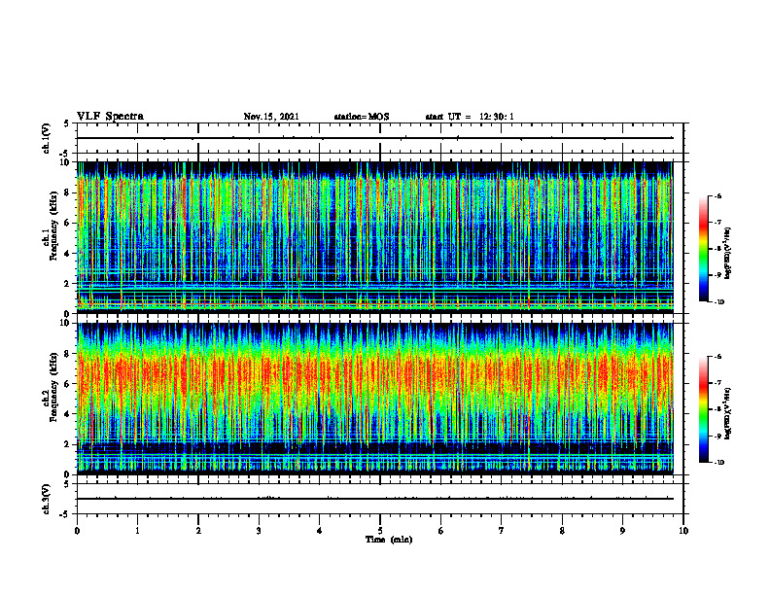Screen dimensions: 770x595
Task: Click the "-5" volt tick on ch.1(V) axis
Action: coord(65,154)
